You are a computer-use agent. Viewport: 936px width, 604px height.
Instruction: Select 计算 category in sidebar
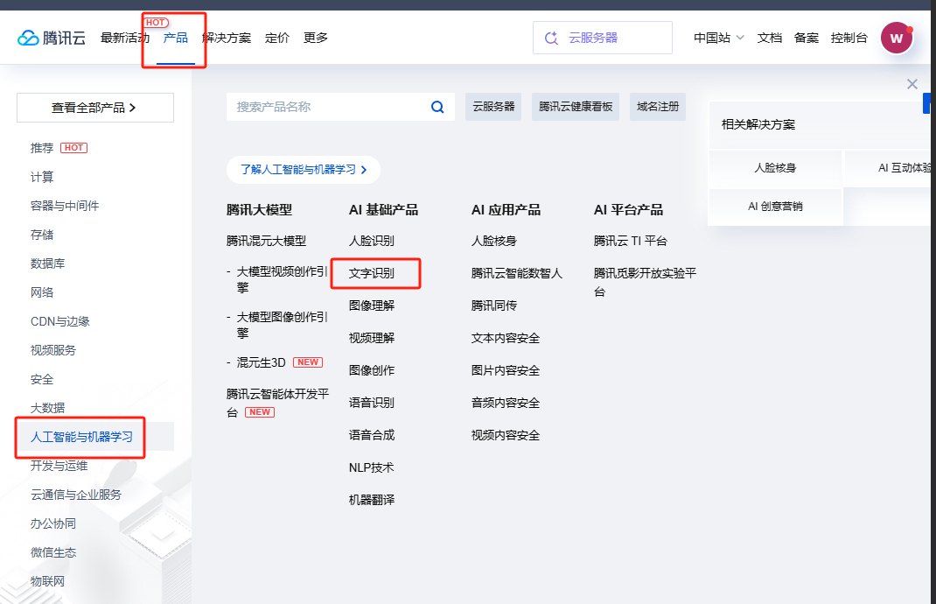[x=42, y=177]
